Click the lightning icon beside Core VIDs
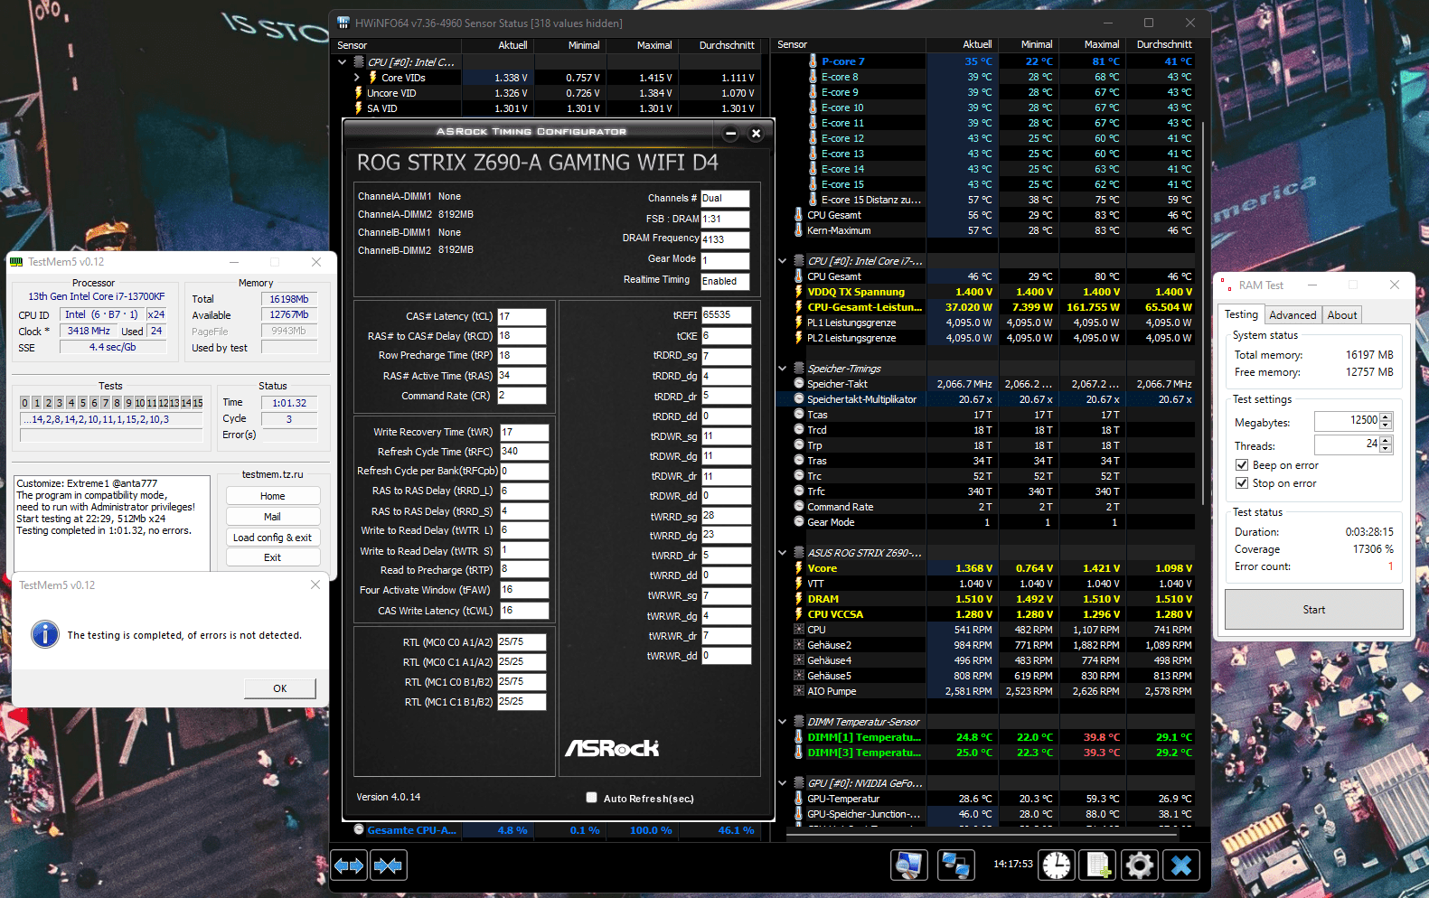The height and width of the screenshot is (898, 1429). 372,78
